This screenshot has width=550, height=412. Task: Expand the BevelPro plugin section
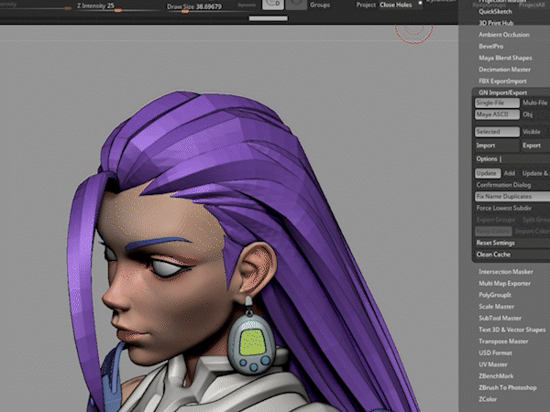click(x=490, y=47)
